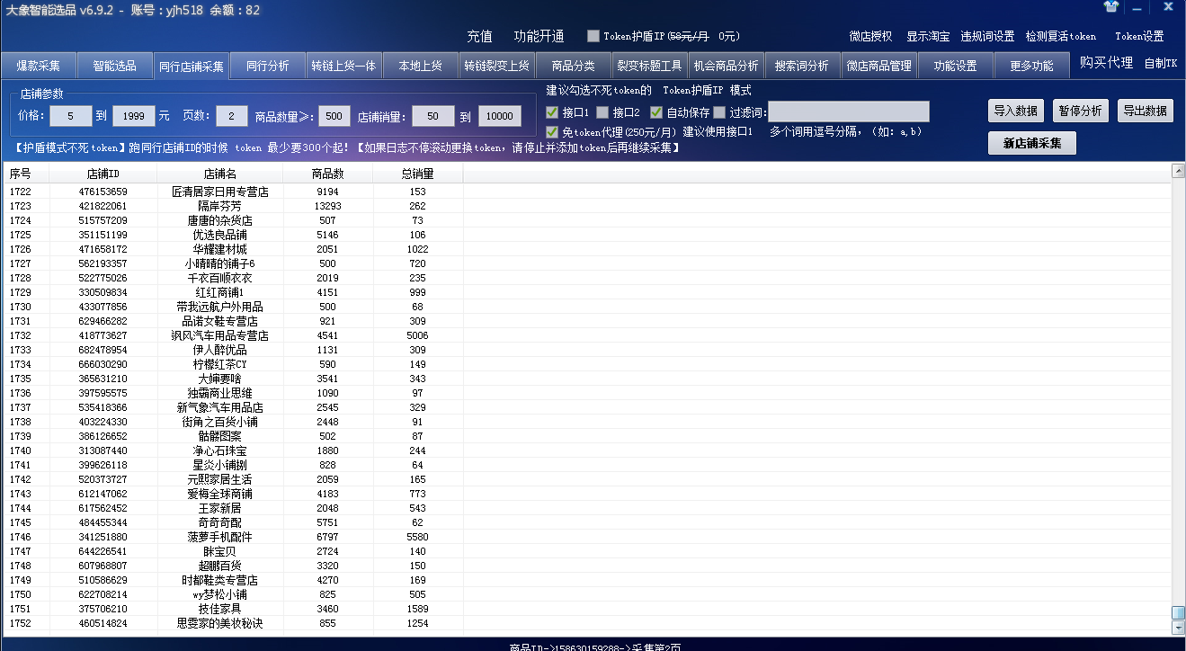The width and height of the screenshot is (1186, 651).
Task: Click the scrollbar up arrow
Action: tap(1178, 170)
